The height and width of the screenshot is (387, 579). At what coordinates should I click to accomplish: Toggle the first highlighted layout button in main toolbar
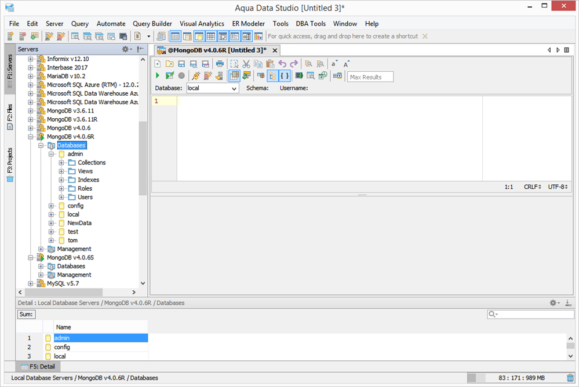pyautogui.click(x=176, y=36)
